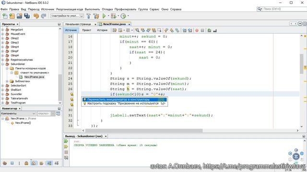This screenshot has width=307, height=172.
Task: Select hint Переместить инициализатор в конструктор
Action: (125, 99)
